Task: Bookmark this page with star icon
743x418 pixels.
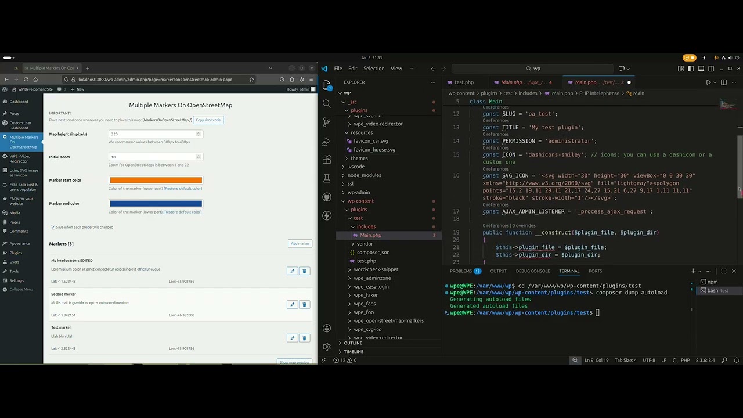Action: coord(251,80)
